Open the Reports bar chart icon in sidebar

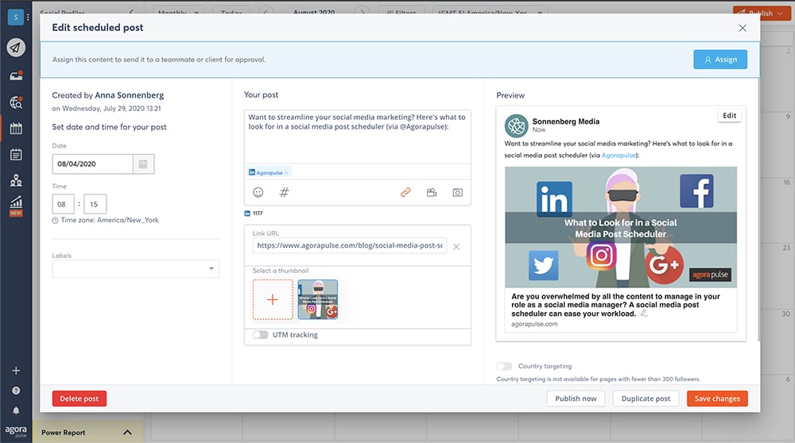16,202
